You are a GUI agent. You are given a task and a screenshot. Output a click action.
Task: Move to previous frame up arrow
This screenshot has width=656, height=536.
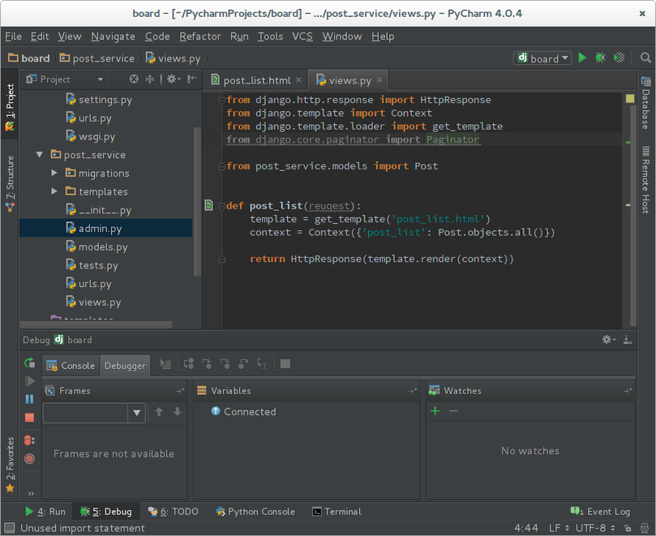point(159,412)
